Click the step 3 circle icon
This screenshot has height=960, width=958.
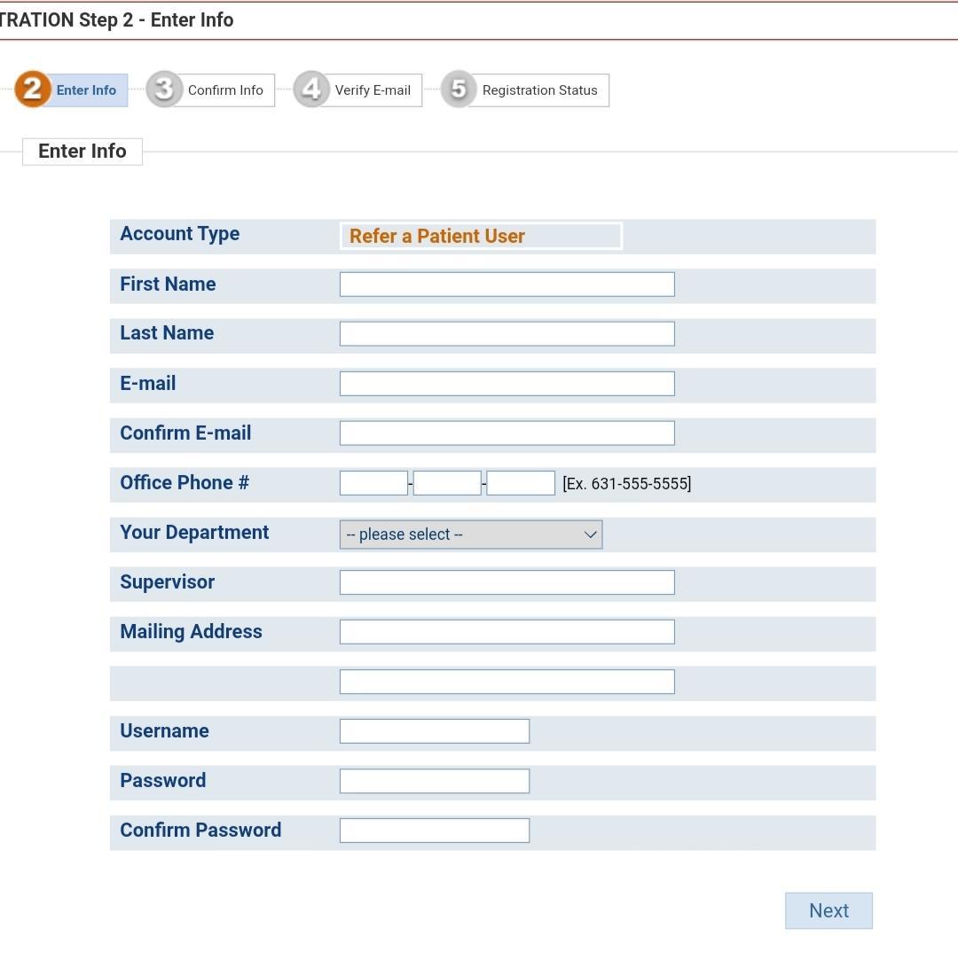[164, 90]
